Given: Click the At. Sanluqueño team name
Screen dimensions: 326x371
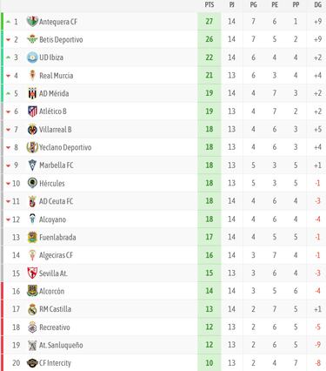Looking at the screenshot, I should pos(61,345).
